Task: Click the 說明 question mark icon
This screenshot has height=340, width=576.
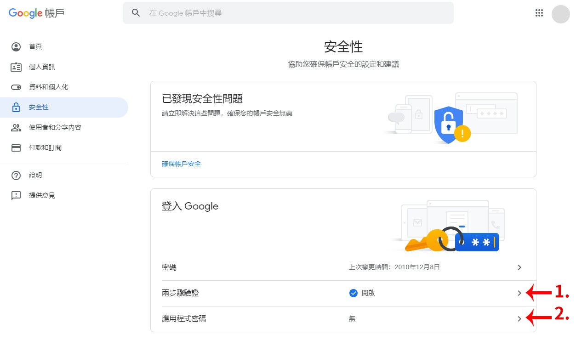Action: click(16, 176)
